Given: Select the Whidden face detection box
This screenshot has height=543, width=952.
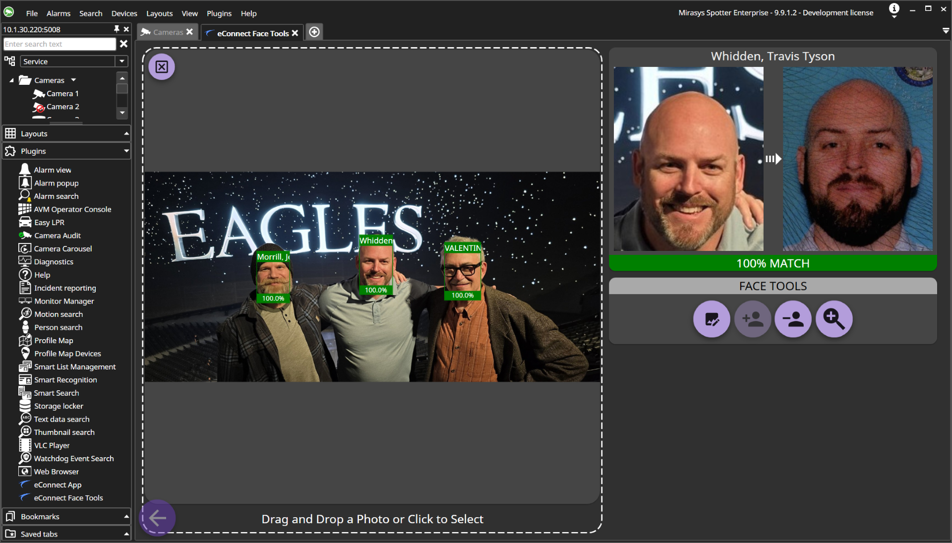Looking at the screenshot, I should click(x=376, y=265).
